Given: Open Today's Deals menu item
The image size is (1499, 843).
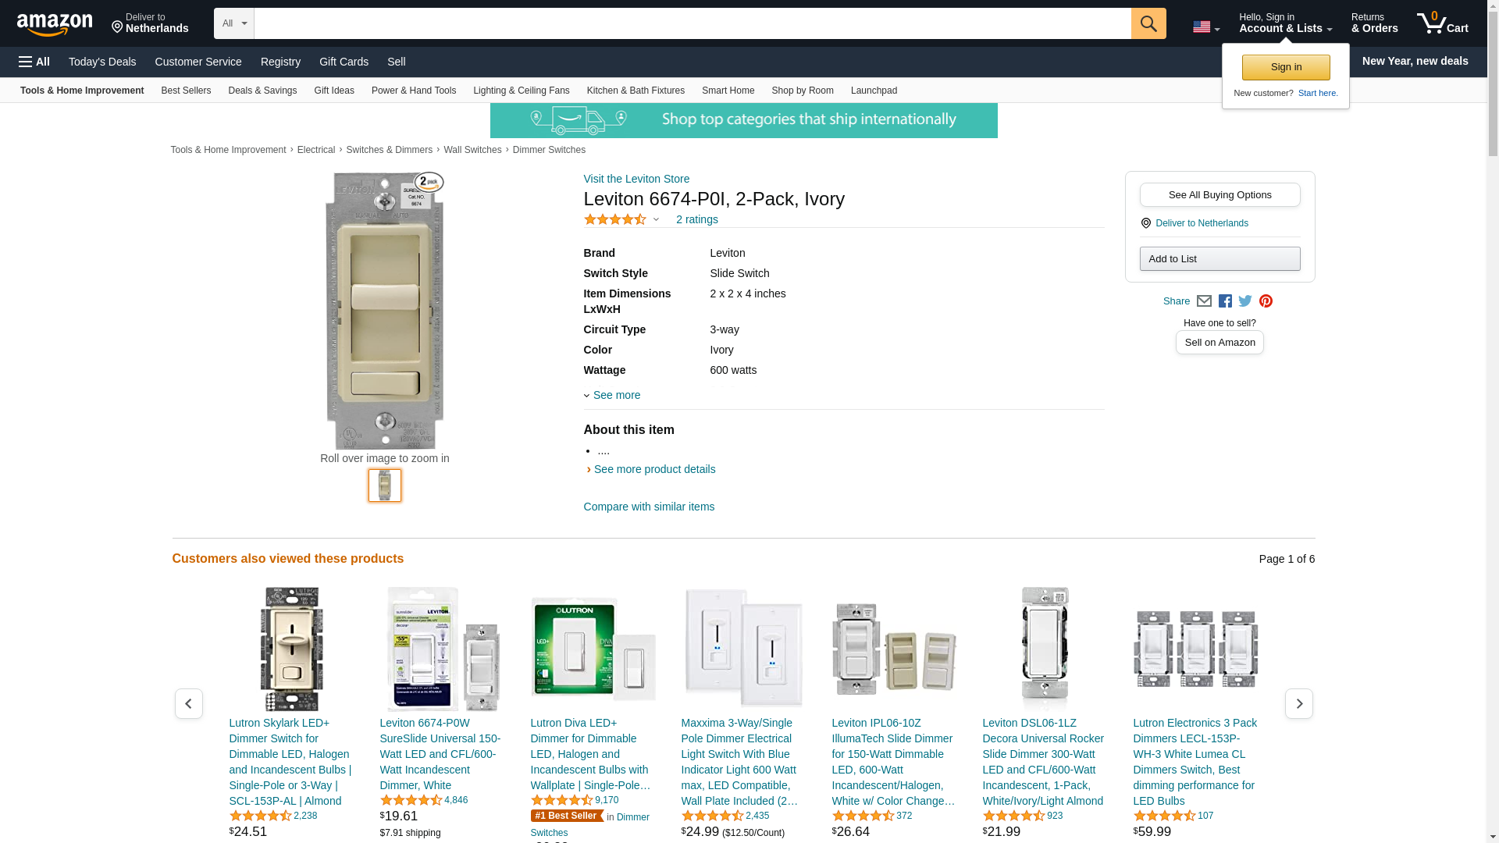Looking at the screenshot, I should 102,62.
